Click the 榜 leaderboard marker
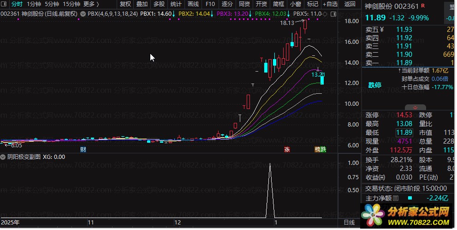The height and width of the screenshot is (230, 457). pyautogui.click(x=317, y=150)
